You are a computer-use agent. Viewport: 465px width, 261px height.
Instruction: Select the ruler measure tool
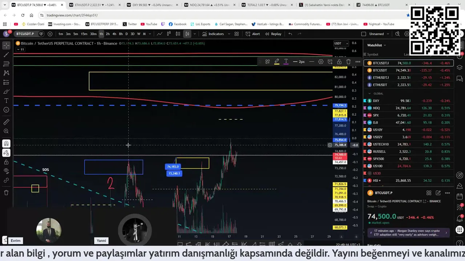(x=6, y=122)
